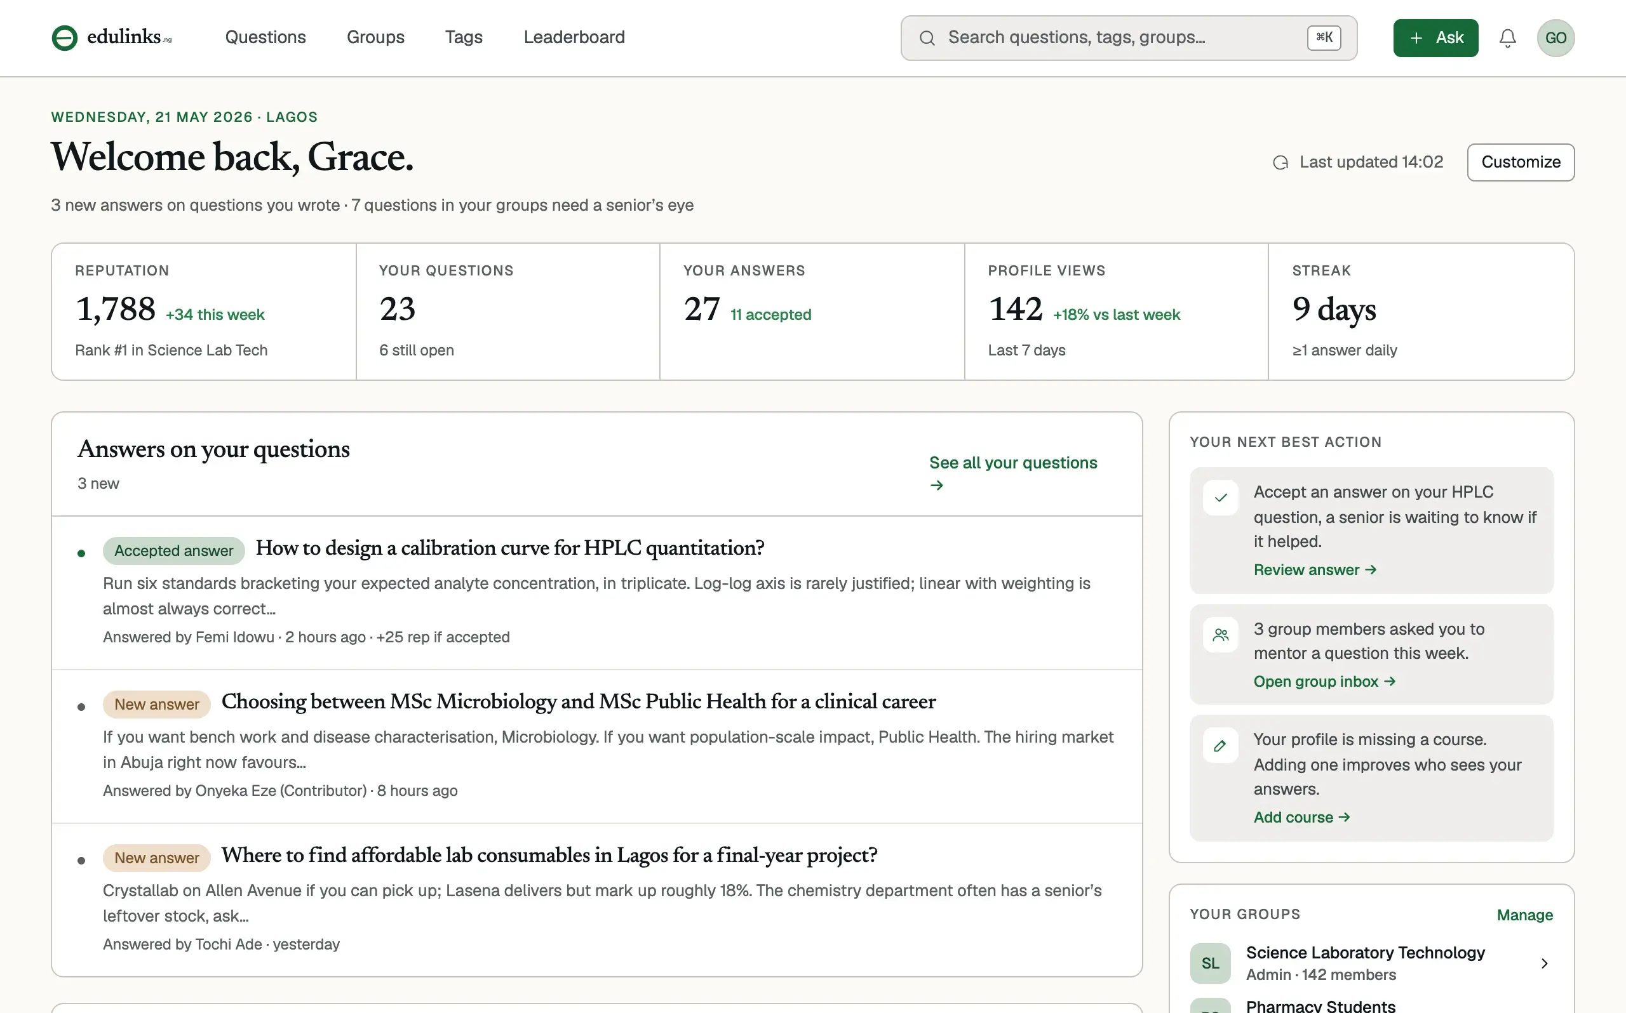1626x1013 pixels.
Task: Go to the Questions nav item
Action: click(265, 37)
